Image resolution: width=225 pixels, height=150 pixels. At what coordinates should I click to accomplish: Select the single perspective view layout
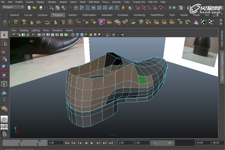point(4,119)
